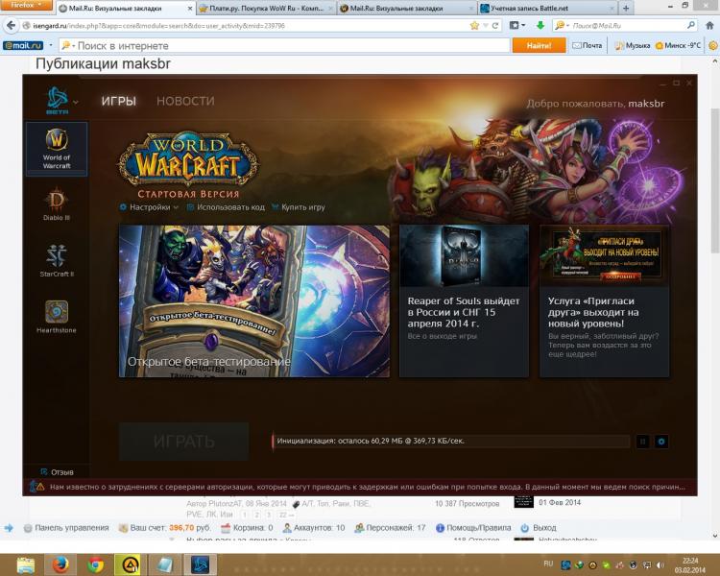Click the Отзыв feedback link

[57, 472]
